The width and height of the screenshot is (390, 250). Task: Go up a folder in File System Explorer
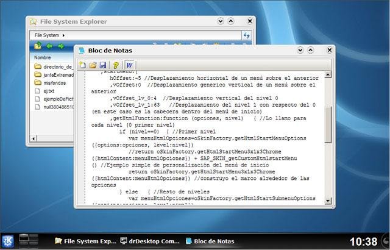[38, 46]
